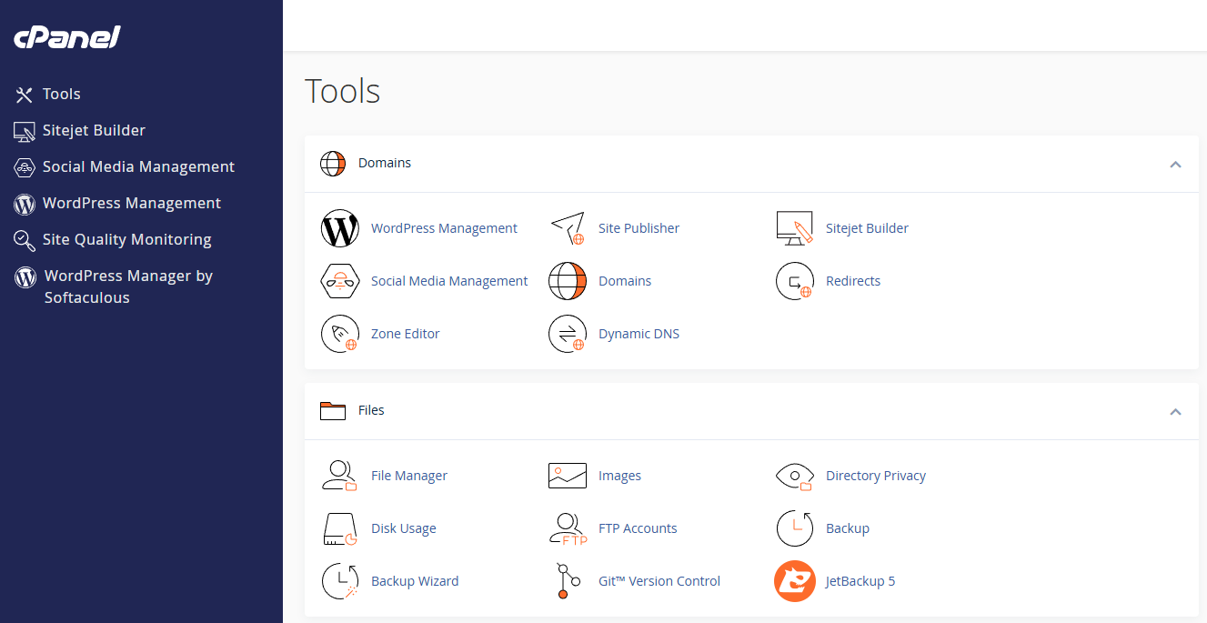
Task: Open the Zone Editor rocket icon
Action: click(339, 334)
